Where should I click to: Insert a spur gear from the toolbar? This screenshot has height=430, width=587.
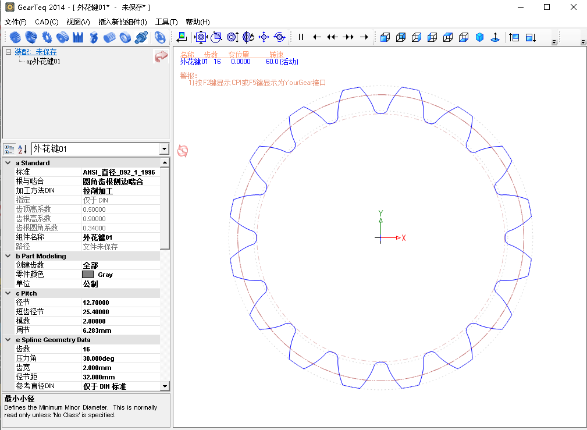coord(16,37)
